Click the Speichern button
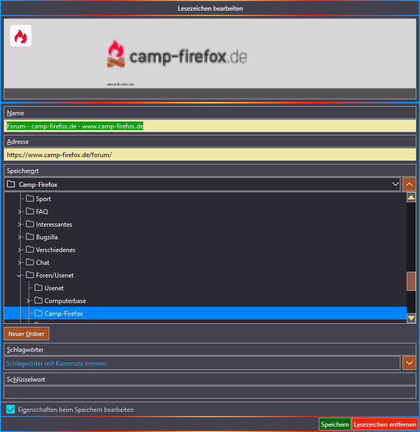 (335, 424)
